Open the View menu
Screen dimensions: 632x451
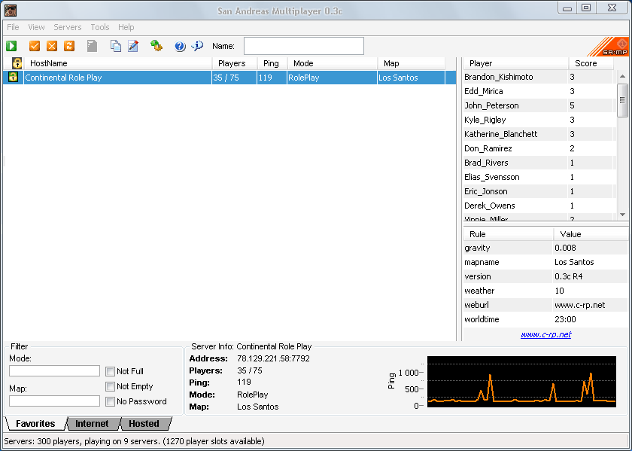tap(36, 27)
